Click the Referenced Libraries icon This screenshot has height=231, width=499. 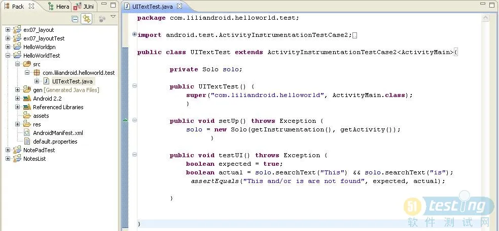[x=27, y=107]
